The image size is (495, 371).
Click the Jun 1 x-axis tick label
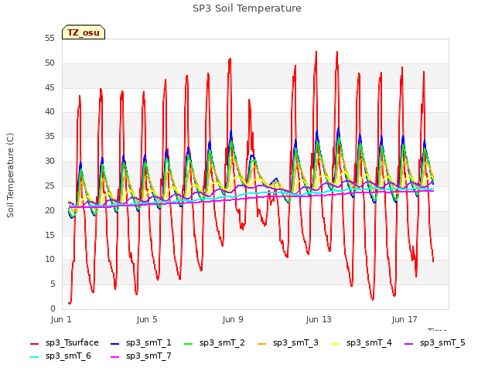[61, 319]
